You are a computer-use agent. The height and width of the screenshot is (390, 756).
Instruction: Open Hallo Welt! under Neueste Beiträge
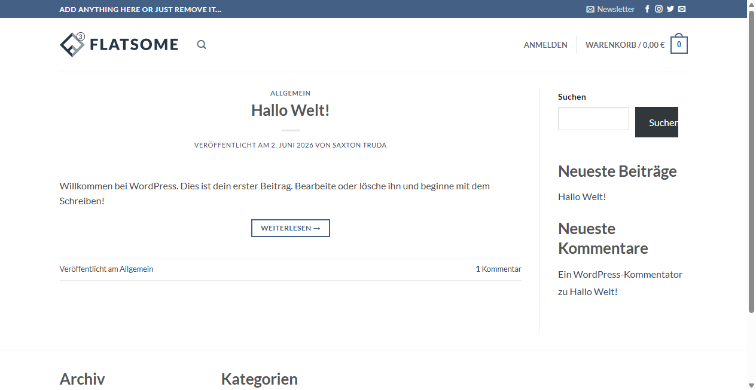[582, 196]
